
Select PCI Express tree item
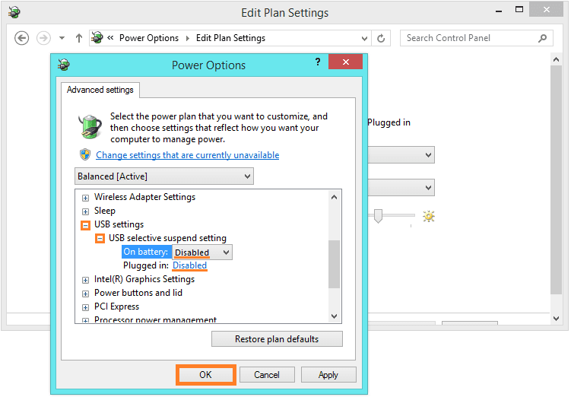tap(116, 306)
